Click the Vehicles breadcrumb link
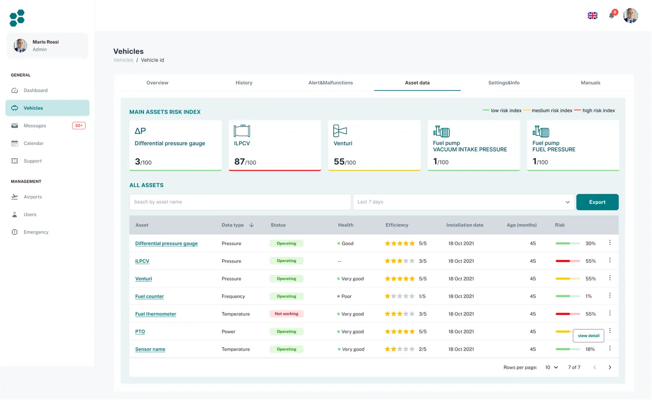Screen dimensions: 652x400 [x=123, y=60]
